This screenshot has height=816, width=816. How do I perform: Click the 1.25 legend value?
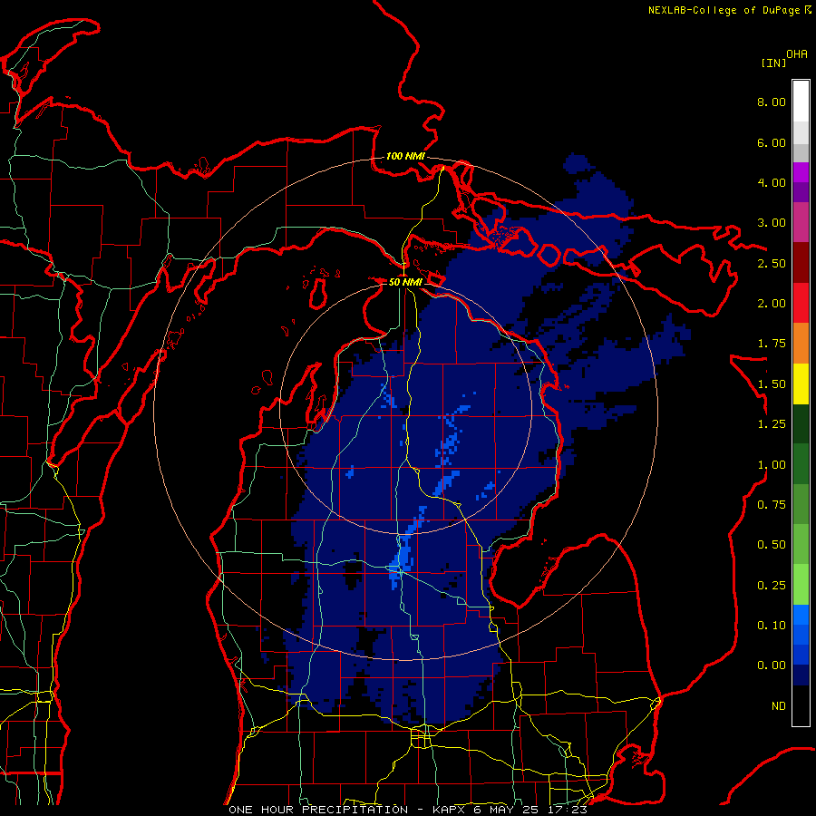tap(772, 424)
